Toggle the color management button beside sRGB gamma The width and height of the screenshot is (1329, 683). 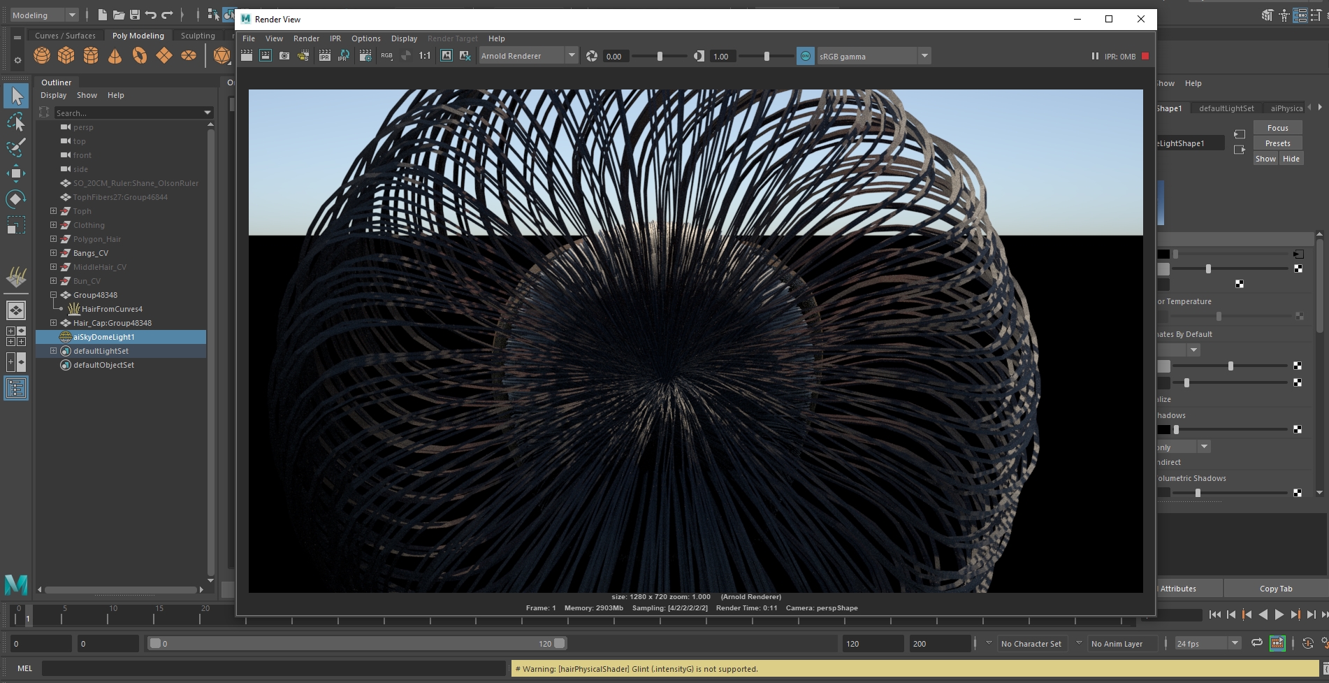(806, 56)
